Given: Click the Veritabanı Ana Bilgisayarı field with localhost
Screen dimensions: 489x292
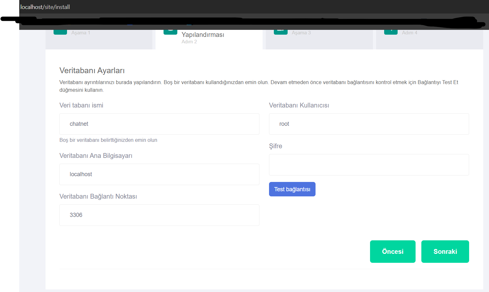Looking at the screenshot, I should click(159, 174).
